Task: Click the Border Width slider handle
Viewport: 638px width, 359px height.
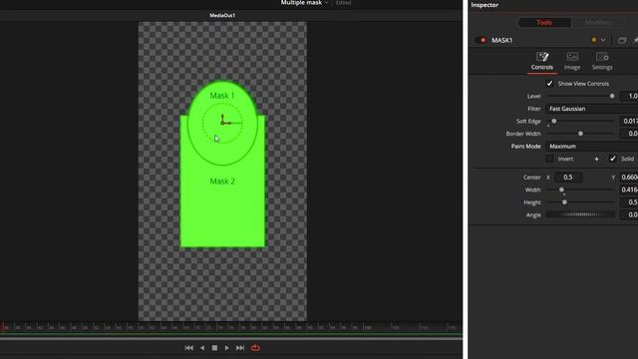Action: [580, 134]
